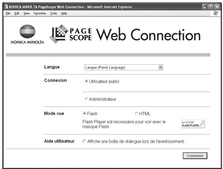The height and width of the screenshot is (169, 223).
Task: Open the File menu
Action: [x=8, y=14]
